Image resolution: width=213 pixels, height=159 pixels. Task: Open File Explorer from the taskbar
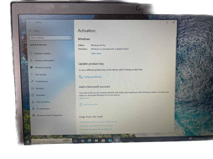pyautogui.click(x=96, y=141)
